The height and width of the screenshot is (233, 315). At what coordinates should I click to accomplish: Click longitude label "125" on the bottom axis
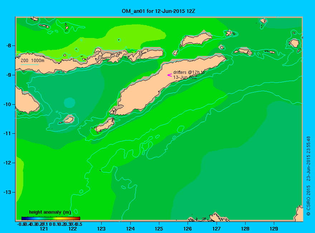(x=159, y=229)
